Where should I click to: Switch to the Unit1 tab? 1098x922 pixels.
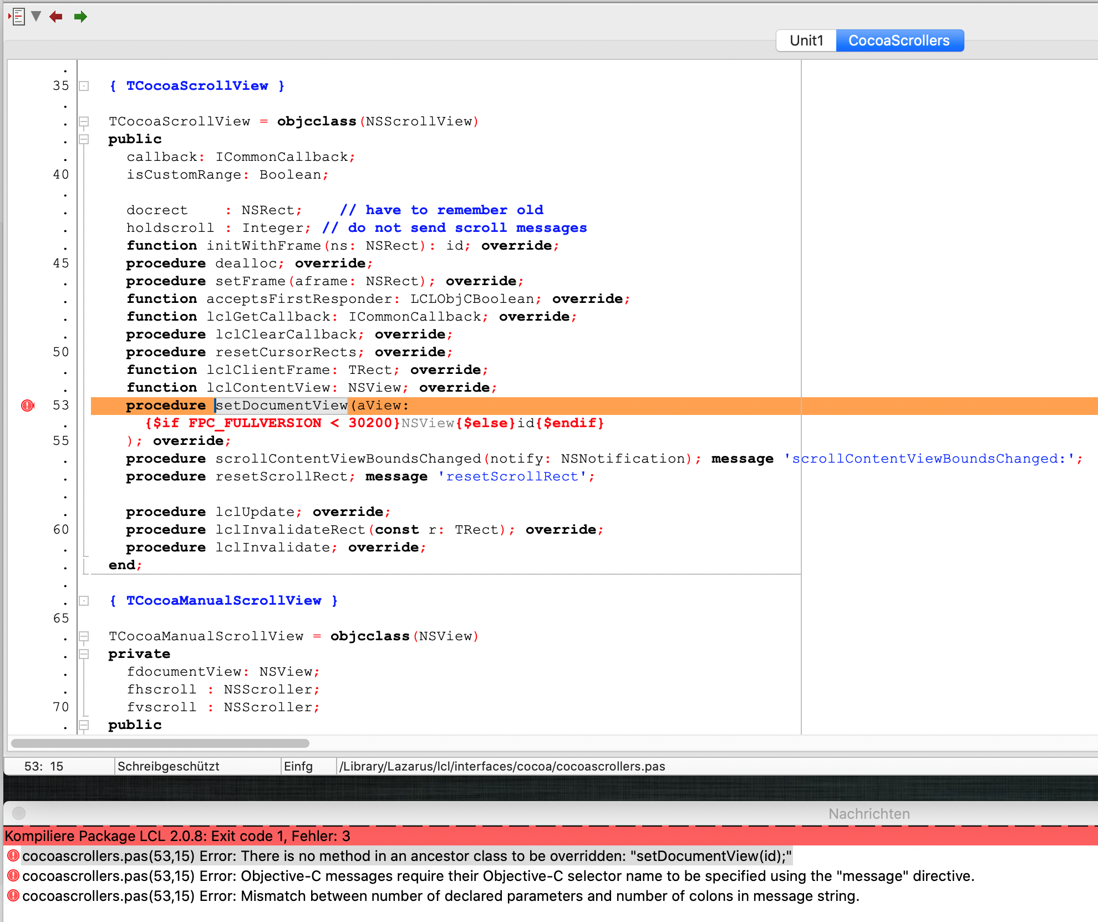[806, 40]
